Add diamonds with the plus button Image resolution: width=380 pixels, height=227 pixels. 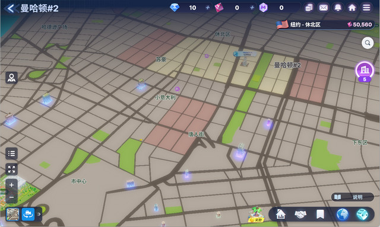208,8
